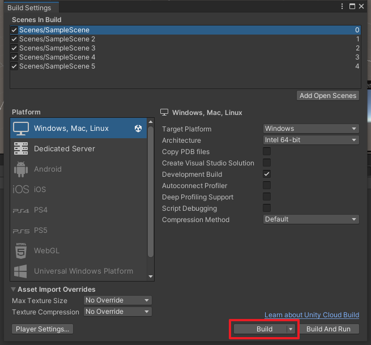Click platform list scroll down arrow
Screen dimensions: 371x345
point(151,276)
